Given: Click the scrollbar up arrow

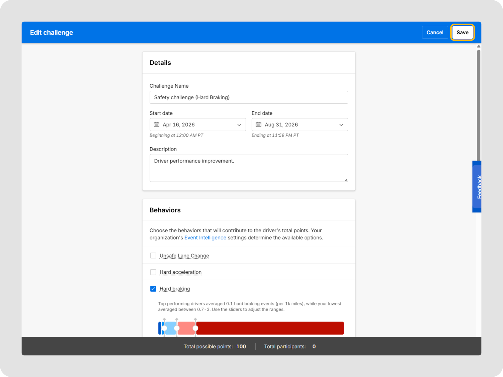Looking at the screenshot, I should pyautogui.click(x=478, y=46).
